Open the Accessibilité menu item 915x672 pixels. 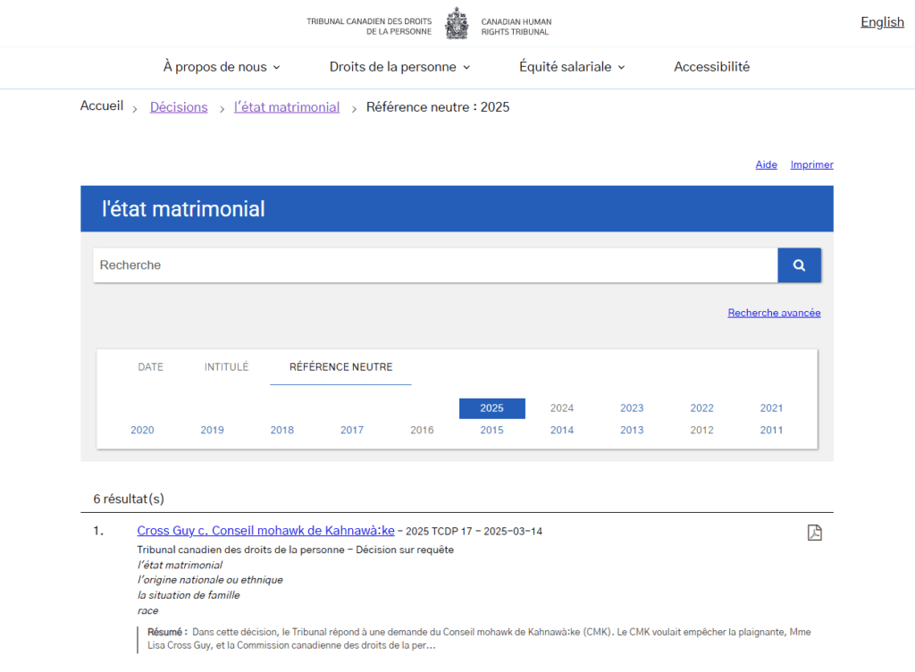[711, 67]
